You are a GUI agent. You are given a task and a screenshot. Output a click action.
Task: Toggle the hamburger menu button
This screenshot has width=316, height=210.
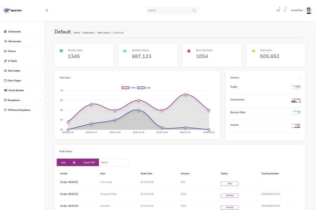tap(46, 9)
